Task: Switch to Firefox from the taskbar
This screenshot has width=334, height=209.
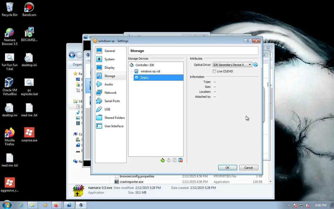Action: pos(56,205)
